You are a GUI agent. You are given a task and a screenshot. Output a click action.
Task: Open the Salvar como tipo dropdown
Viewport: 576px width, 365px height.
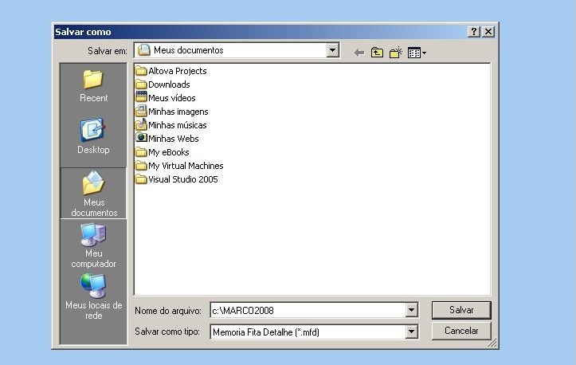click(412, 332)
